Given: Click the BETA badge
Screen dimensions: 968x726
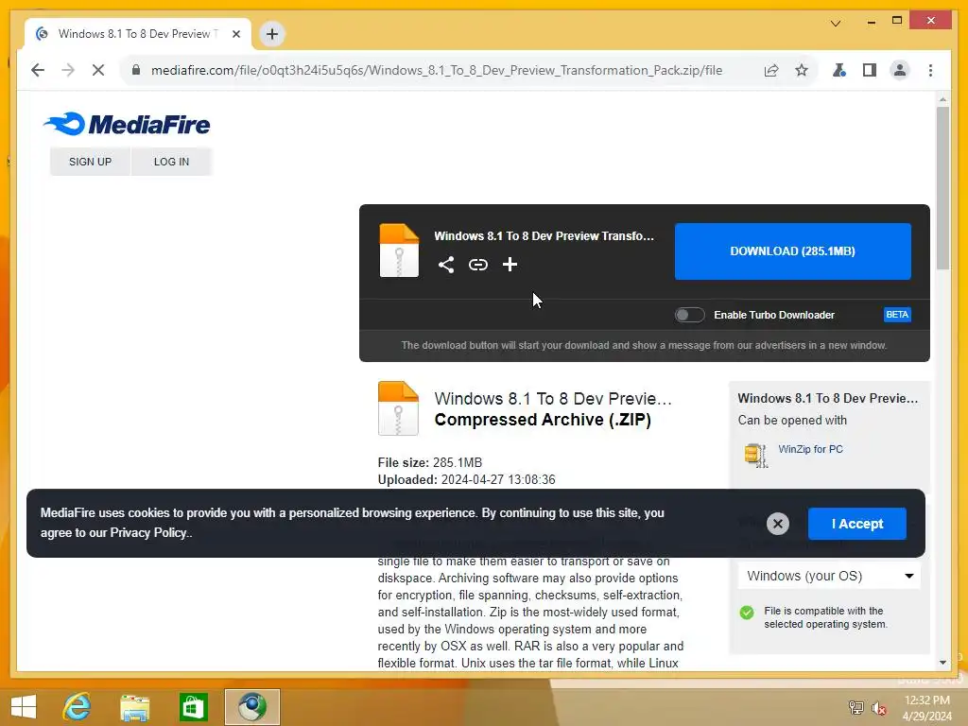Looking at the screenshot, I should tap(897, 315).
